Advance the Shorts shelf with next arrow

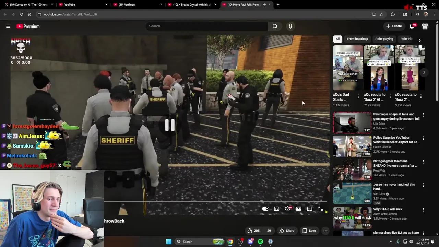(x=424, y=72)
